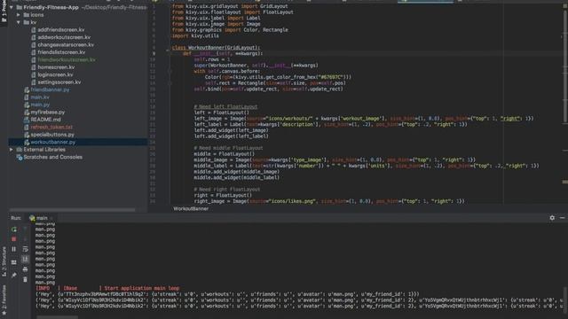This screenshot has width=568, height=319.
Task: Restore the Run panel layout
Action: coord(14,262)
